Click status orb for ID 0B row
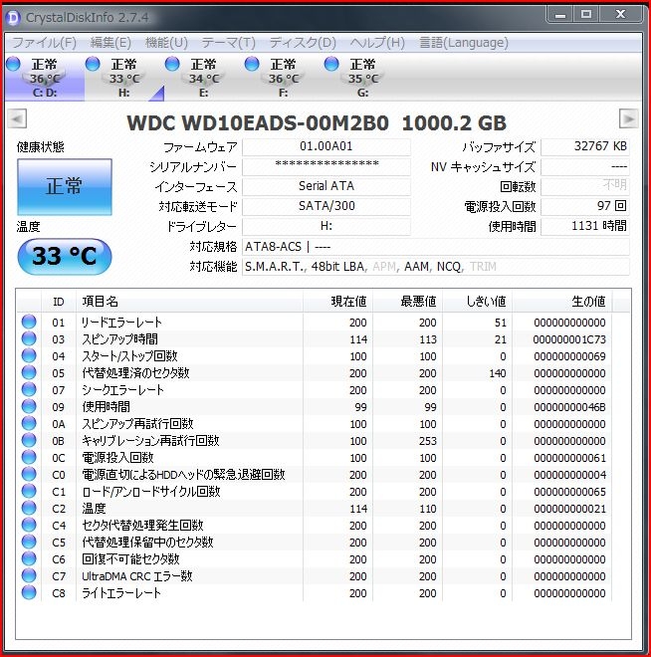The height and width of the screenshot is (657, 651). point(29,440)
